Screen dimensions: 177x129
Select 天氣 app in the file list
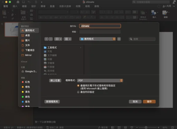click(48, 51)
